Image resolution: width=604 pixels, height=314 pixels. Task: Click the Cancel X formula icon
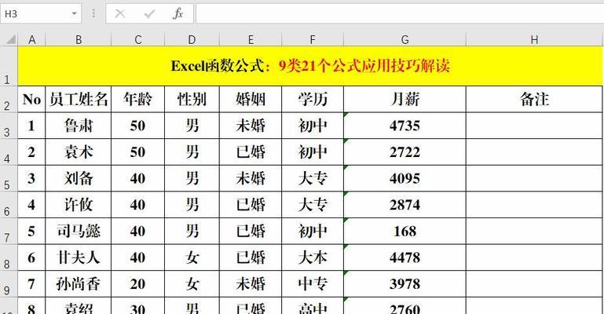[120, 14]
